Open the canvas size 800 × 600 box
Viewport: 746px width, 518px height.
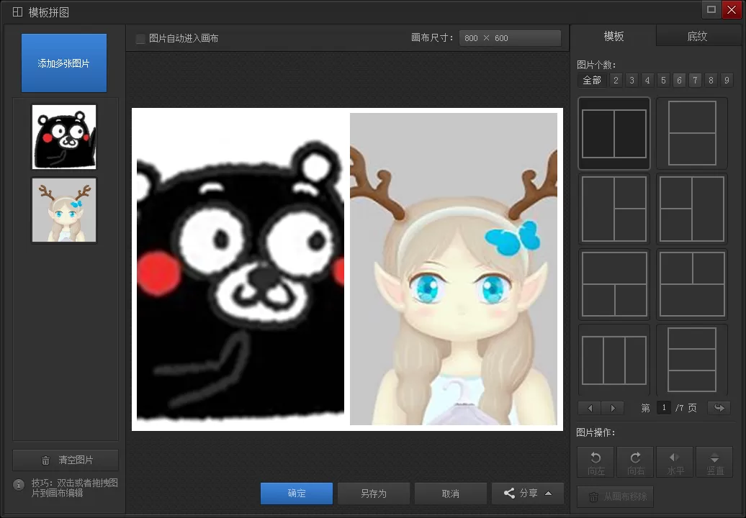point(510,38)
